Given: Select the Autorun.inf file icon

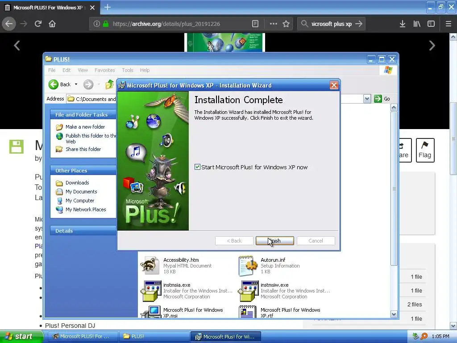Looking at the screenshot, I should (x=248, y=265).
